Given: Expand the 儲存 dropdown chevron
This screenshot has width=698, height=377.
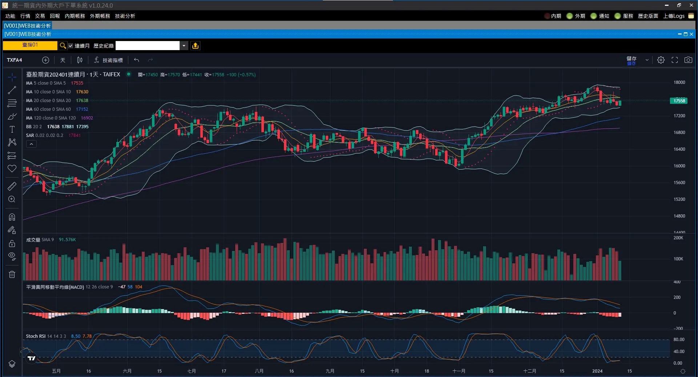Looking at the screenshot, I should (647, 60).
